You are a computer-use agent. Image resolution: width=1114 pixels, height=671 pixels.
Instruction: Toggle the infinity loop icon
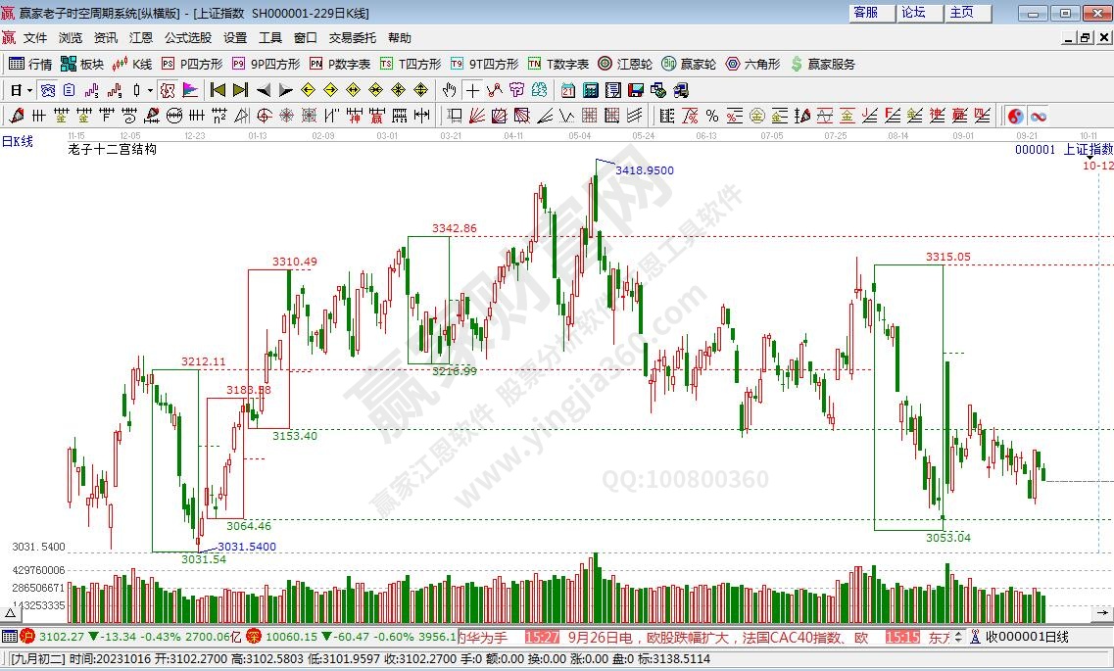pos(1038,116)
